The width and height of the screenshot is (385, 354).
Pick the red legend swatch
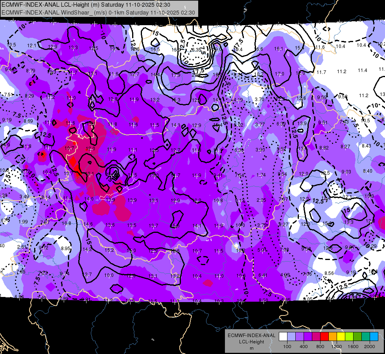pos(324,337)
